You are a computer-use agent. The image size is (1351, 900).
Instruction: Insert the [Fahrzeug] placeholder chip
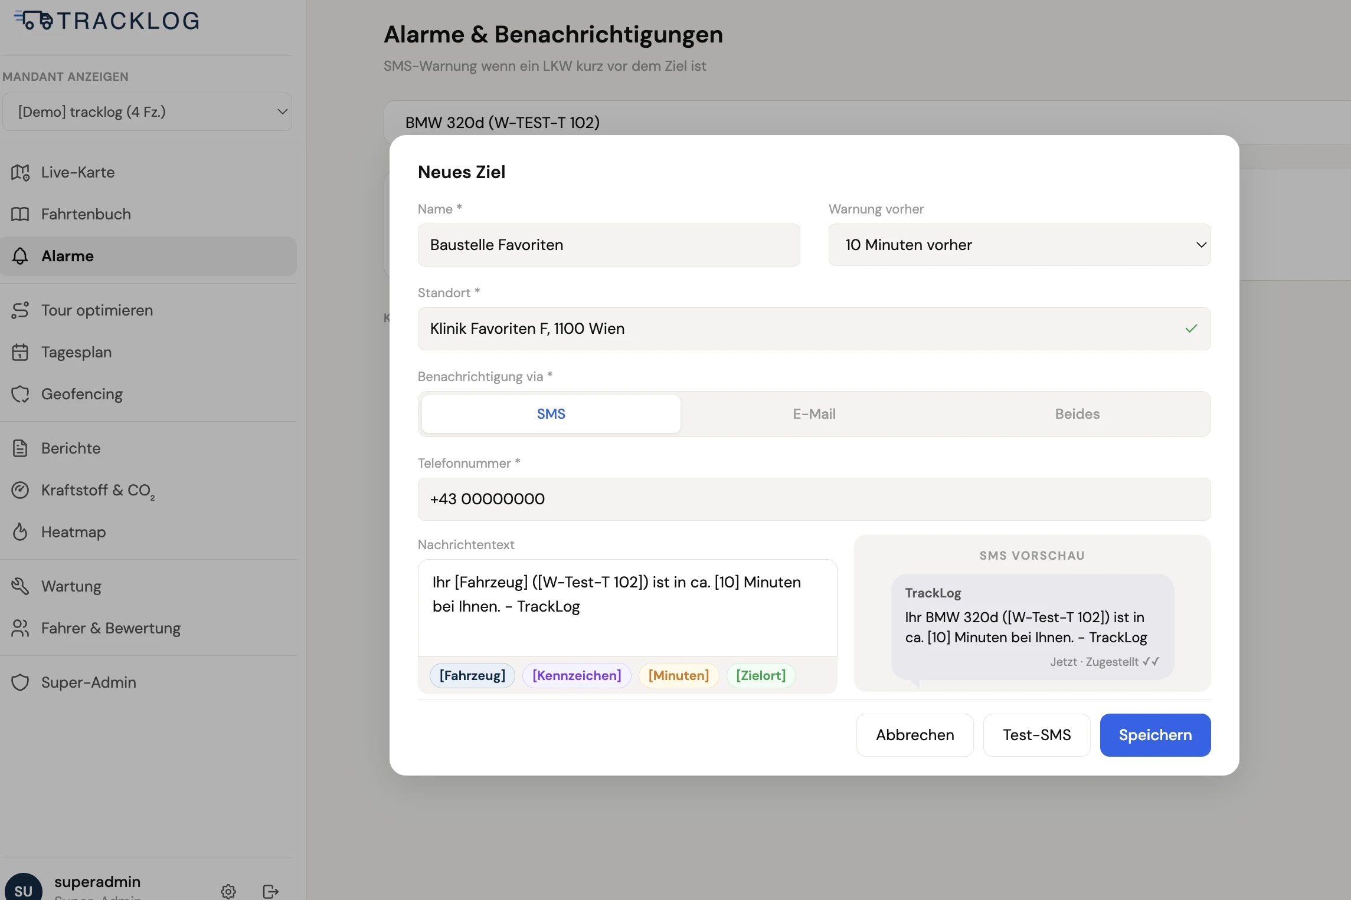click(472, 675)
